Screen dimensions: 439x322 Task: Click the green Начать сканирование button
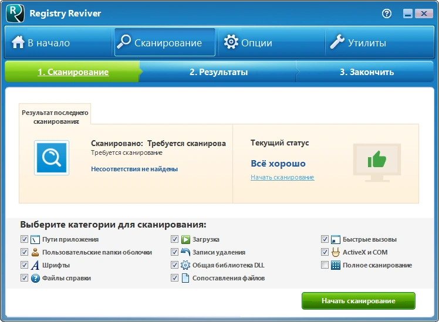(x=359, y=301)
